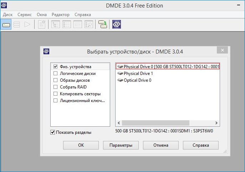Check the Собрать RAID checkbox
The height and width of the screenshot is (172, 245).
point(56,87)
